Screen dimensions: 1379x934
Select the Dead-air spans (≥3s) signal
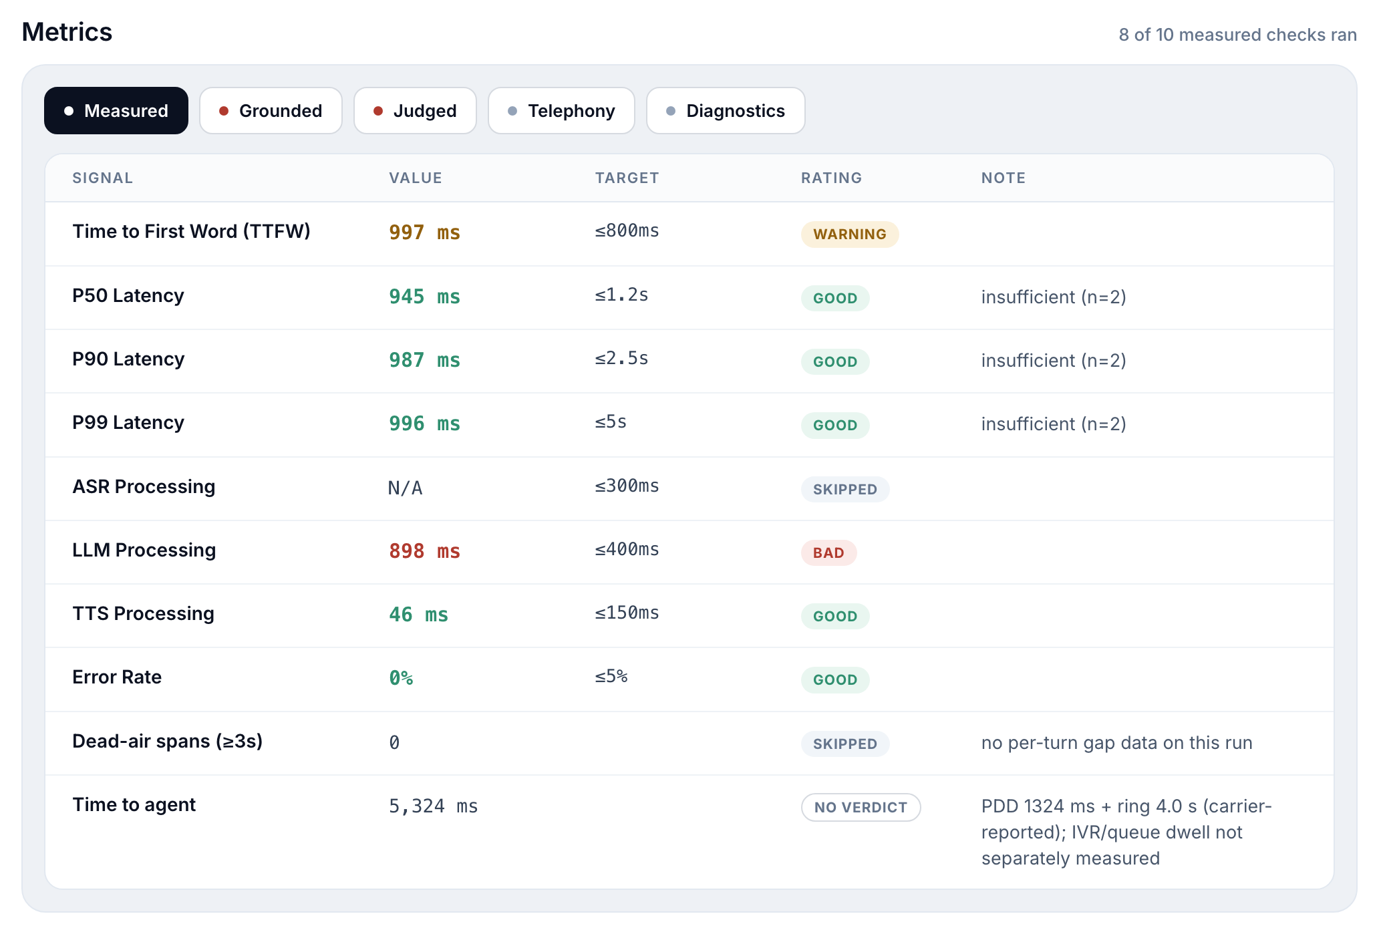tap(167, 741)
